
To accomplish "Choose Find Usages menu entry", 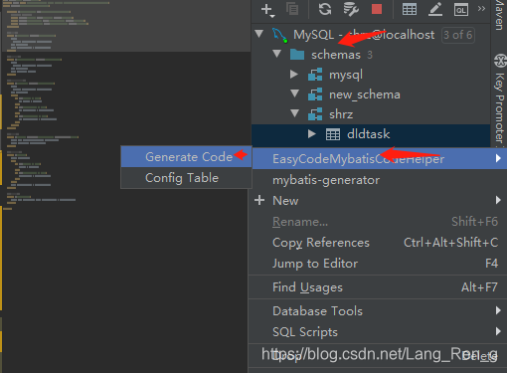I will pyautogui.click(x=378, y=287).
